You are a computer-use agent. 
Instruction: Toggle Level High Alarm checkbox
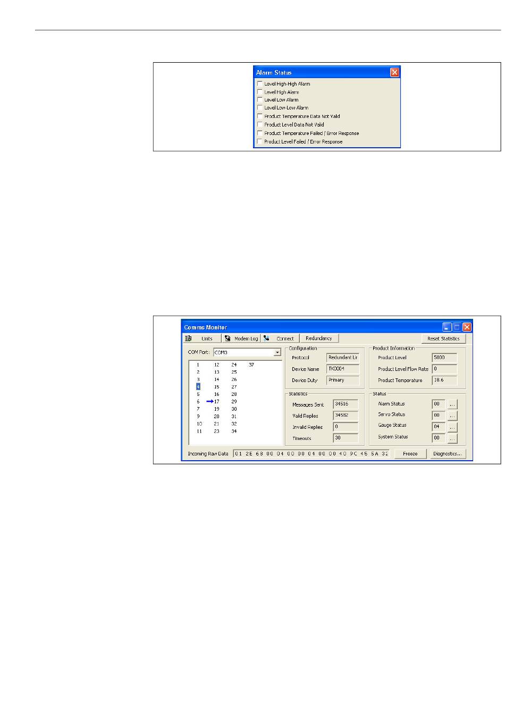click(259, 91)
